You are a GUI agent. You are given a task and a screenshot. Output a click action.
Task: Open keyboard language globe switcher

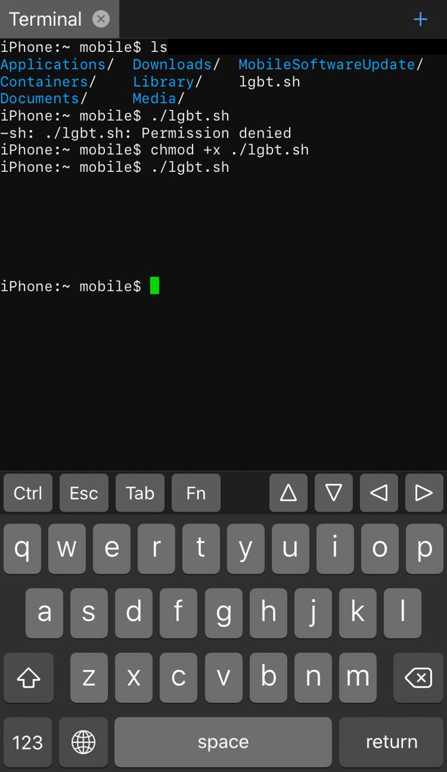pyautogui.click(x=83, y=742)
